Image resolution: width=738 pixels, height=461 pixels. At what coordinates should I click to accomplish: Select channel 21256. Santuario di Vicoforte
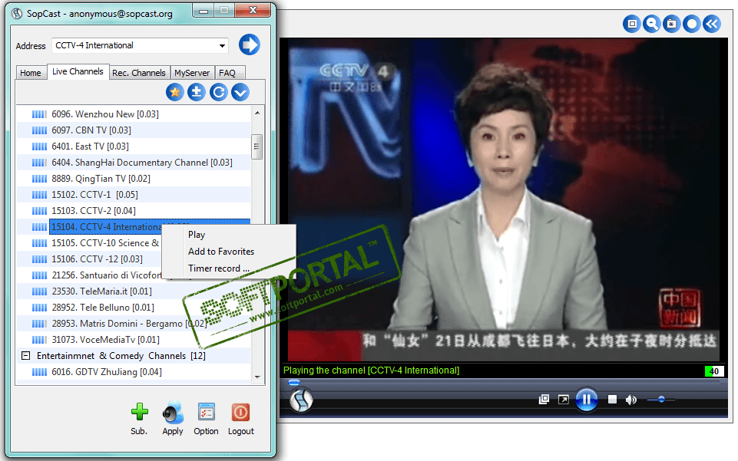[107, 275]
